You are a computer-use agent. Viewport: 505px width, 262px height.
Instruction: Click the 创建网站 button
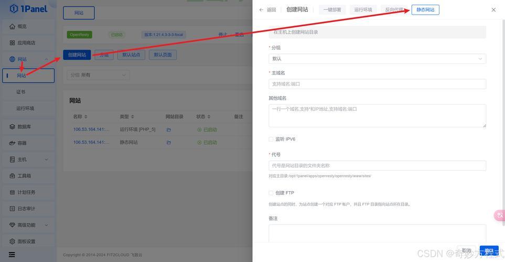(x=77, y=54)
